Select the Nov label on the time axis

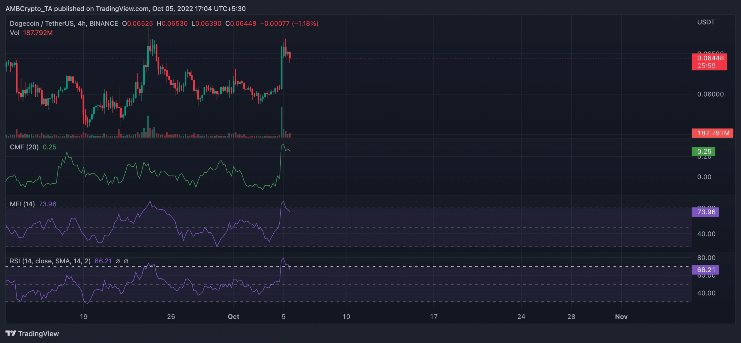pyautogui.click(x=621, y=317)
